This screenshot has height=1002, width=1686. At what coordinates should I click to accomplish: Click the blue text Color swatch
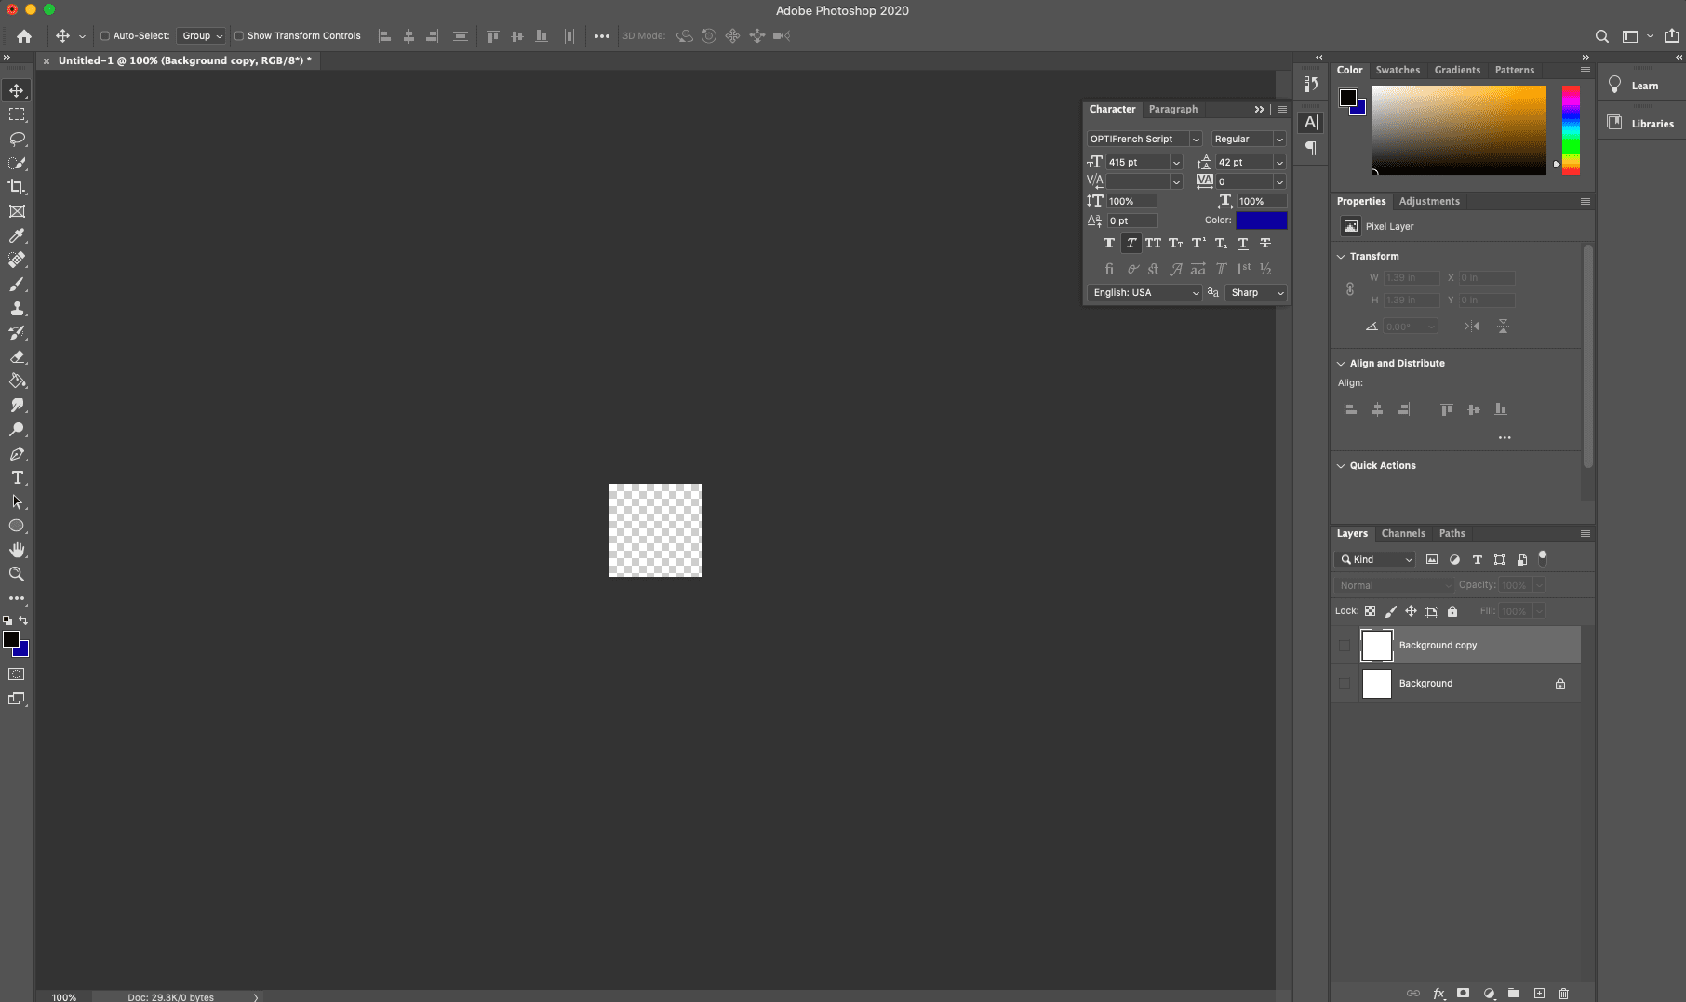[1261, 220]
